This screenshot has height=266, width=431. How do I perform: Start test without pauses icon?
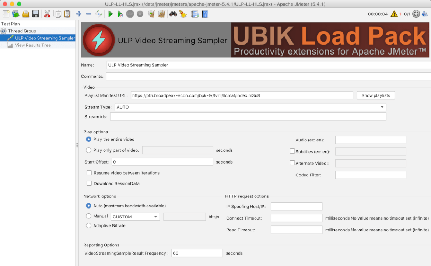[119, 14]
